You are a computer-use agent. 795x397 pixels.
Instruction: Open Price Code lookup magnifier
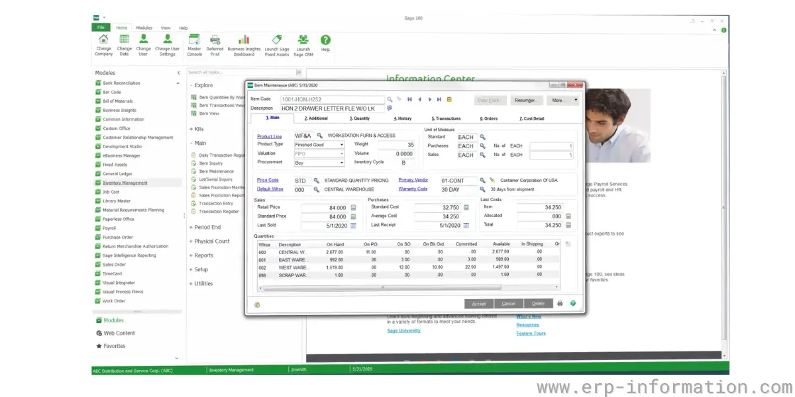tap(317, 180)
